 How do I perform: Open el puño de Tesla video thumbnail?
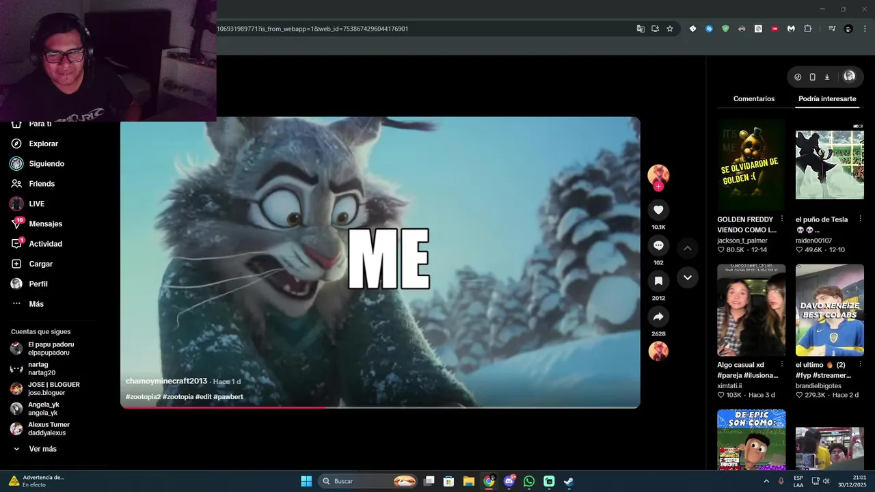[x=830, y=165]
